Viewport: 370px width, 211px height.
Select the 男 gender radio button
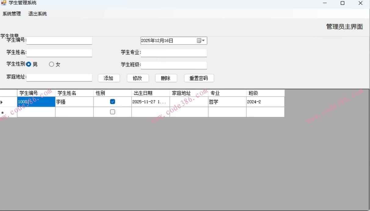29,64
